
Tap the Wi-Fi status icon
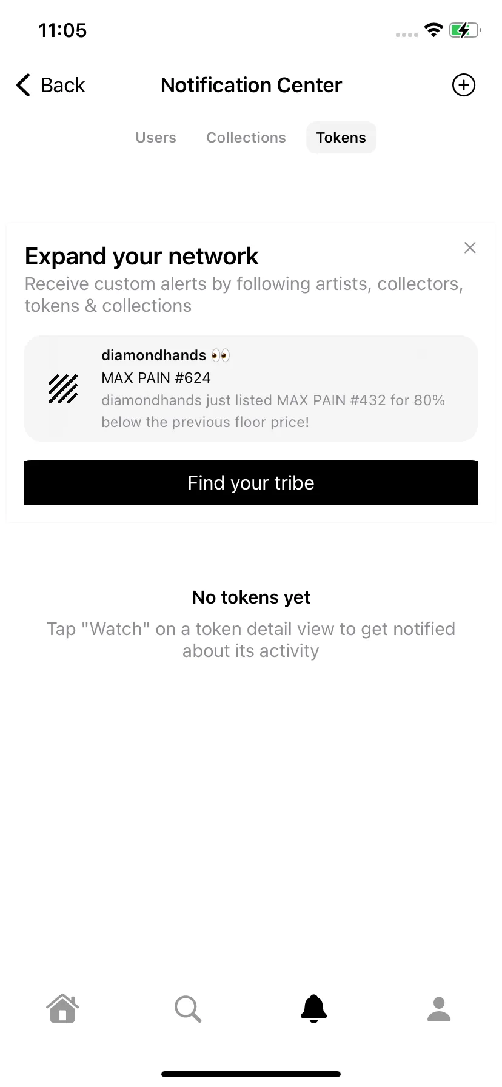coord(433,30)
